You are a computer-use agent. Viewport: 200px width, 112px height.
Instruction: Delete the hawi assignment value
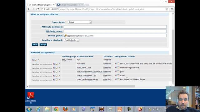point(116,75)
